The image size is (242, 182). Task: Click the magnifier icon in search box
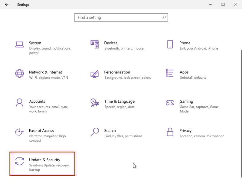[164, 18]
